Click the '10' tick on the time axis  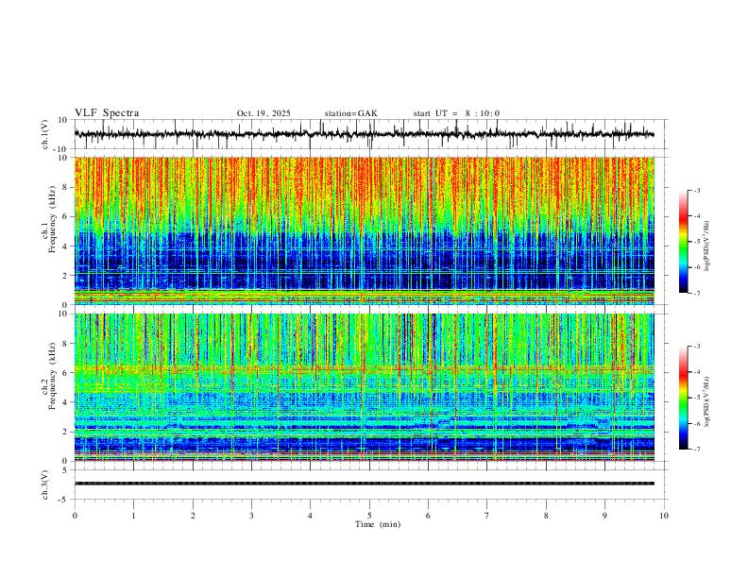pos(664,516)
